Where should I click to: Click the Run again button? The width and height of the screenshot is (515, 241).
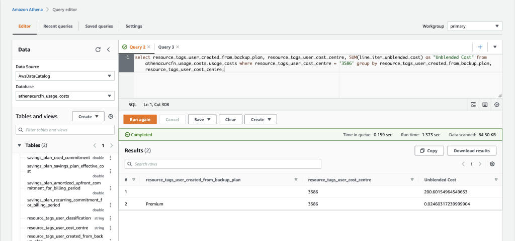point(140,120)
